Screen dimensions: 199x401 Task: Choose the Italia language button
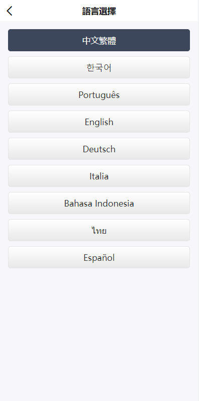(99, 176)
